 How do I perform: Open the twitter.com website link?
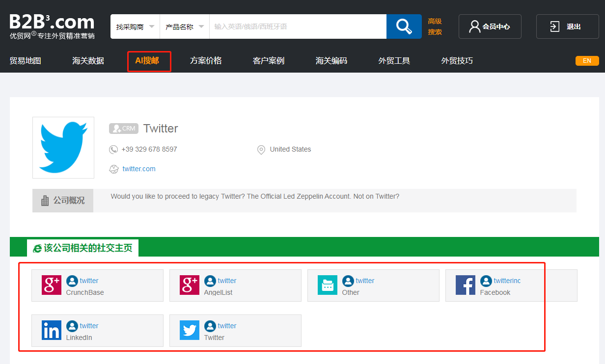coord(139,169)
